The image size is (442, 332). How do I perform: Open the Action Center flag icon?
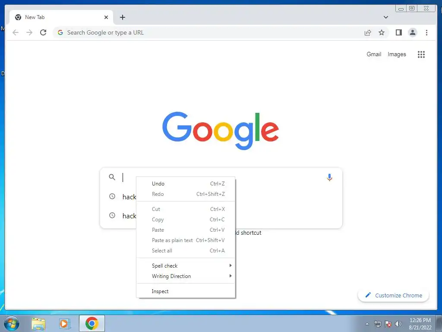coord(388,324)
